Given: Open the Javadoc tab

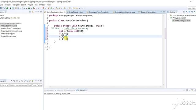Looking at the screenshot, I should (59, 90).
